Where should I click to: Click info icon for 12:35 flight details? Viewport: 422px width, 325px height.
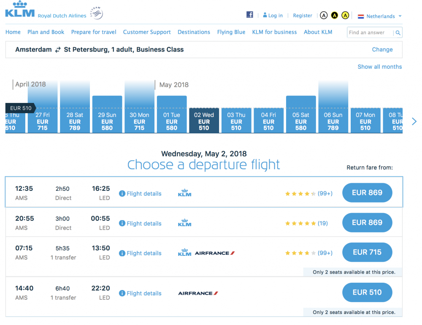pos(122,194)
